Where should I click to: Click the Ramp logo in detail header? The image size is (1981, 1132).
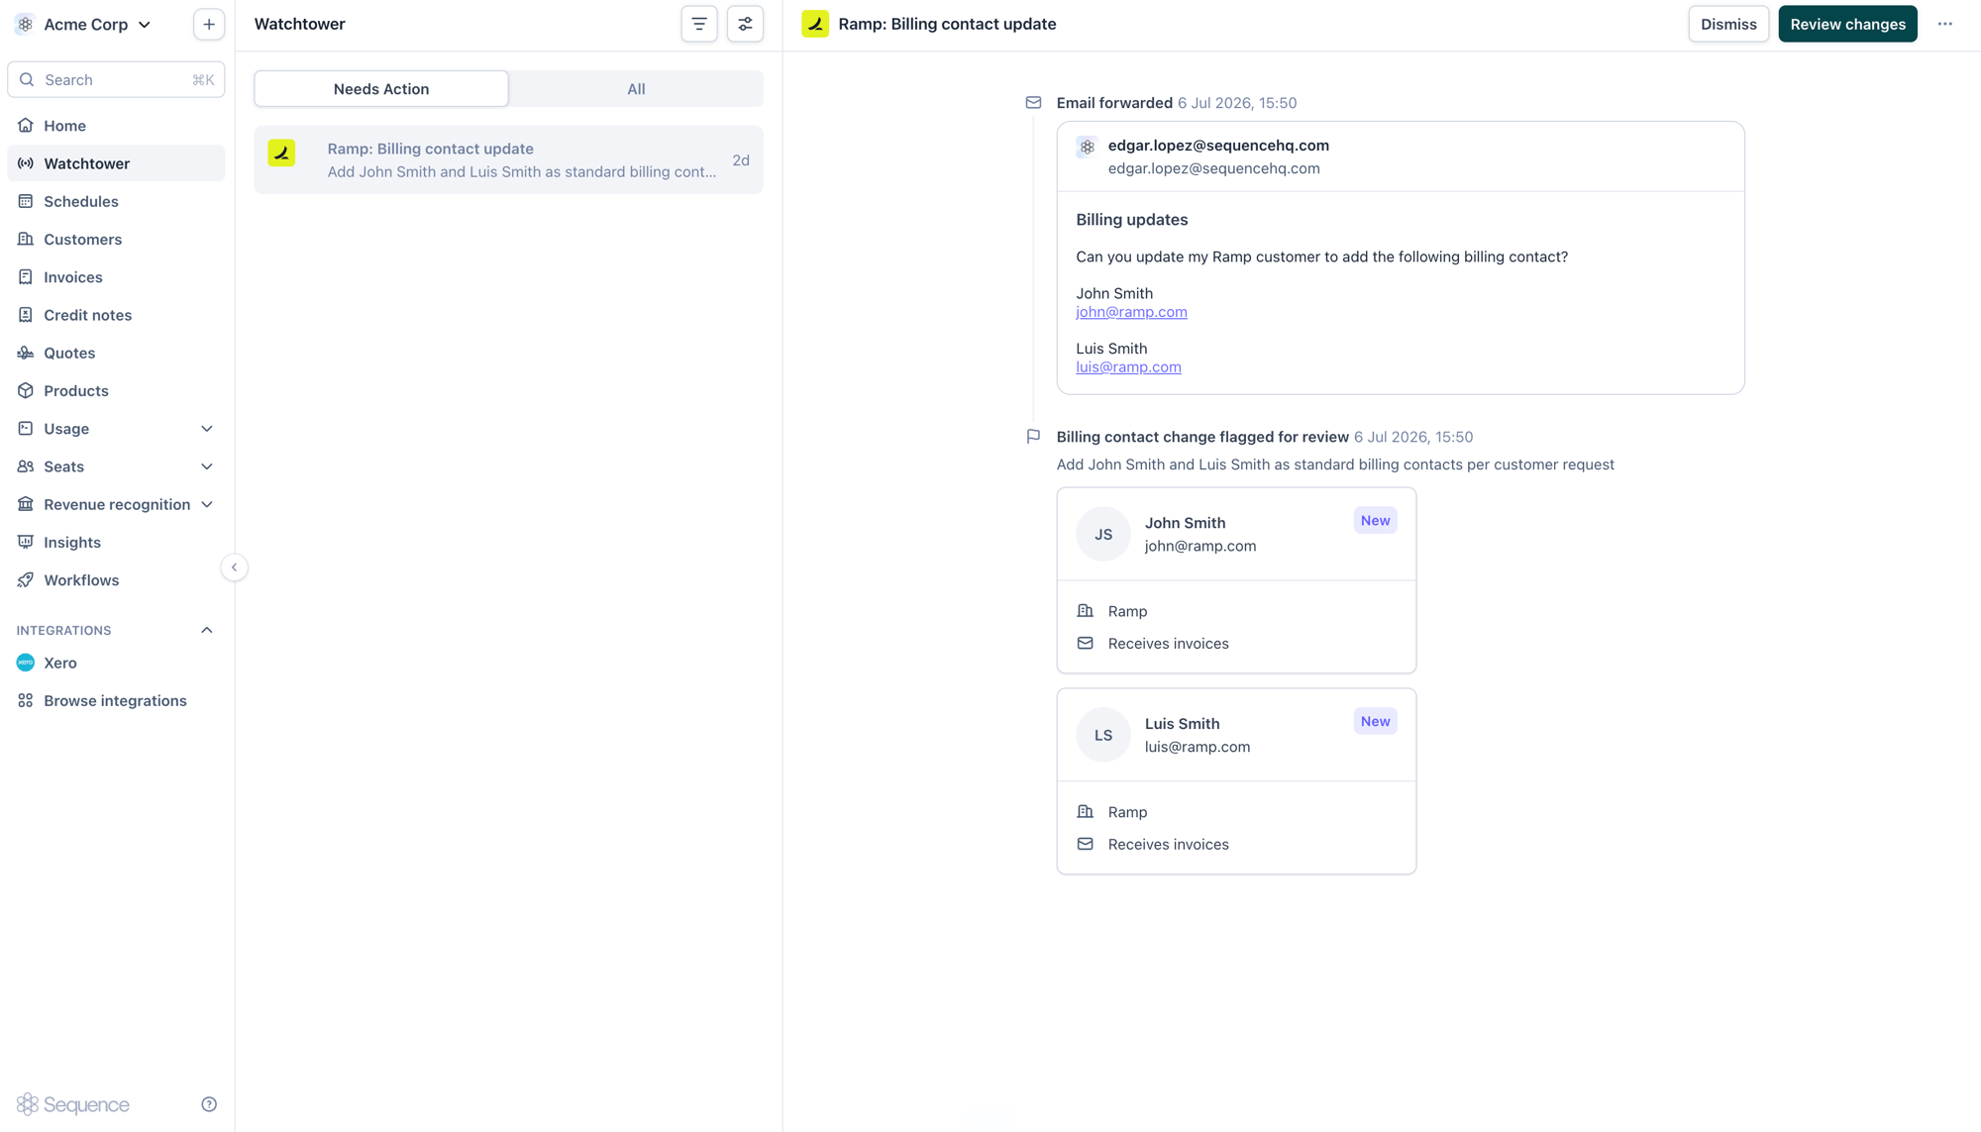(815, 24)
